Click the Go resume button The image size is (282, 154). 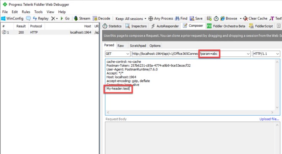tap(64, 18)
